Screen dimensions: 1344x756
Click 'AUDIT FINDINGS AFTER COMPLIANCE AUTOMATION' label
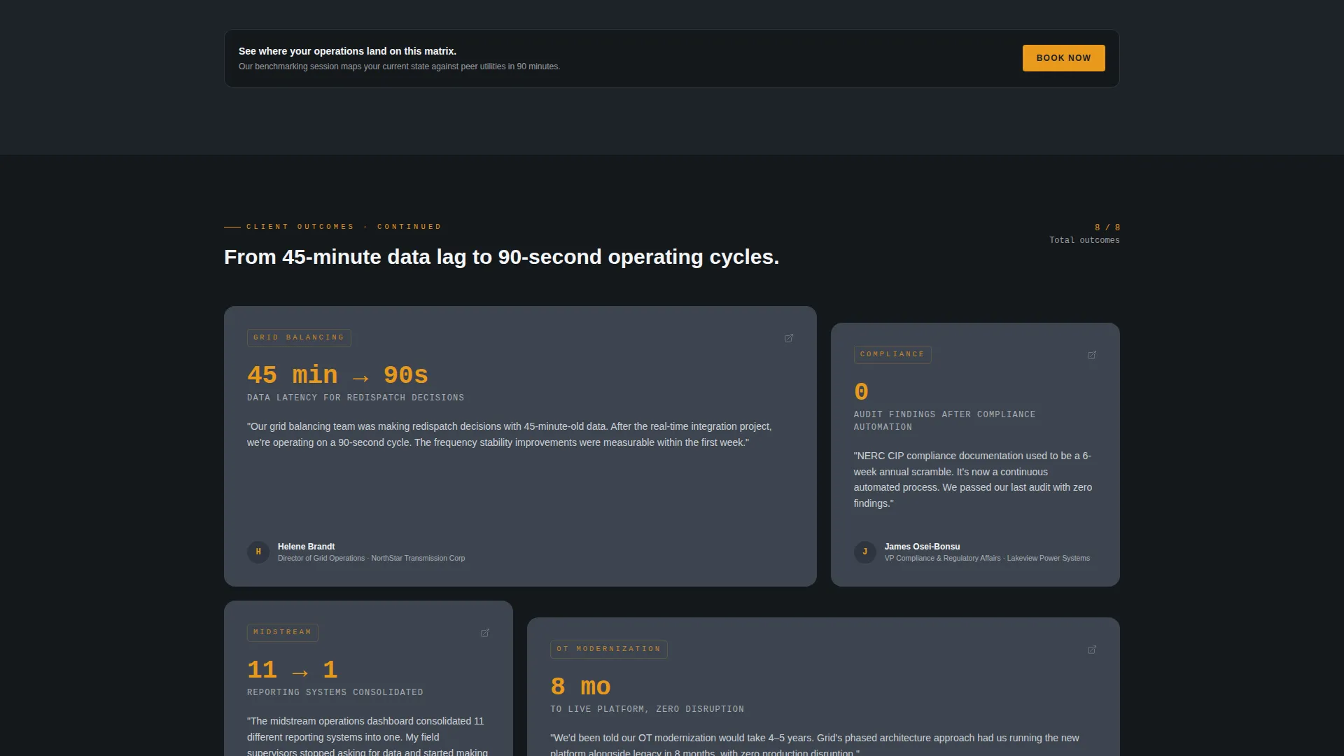point(944,421)
